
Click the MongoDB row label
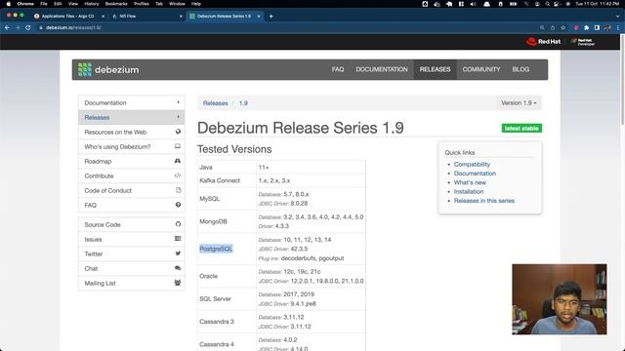(x=213, y=221)
